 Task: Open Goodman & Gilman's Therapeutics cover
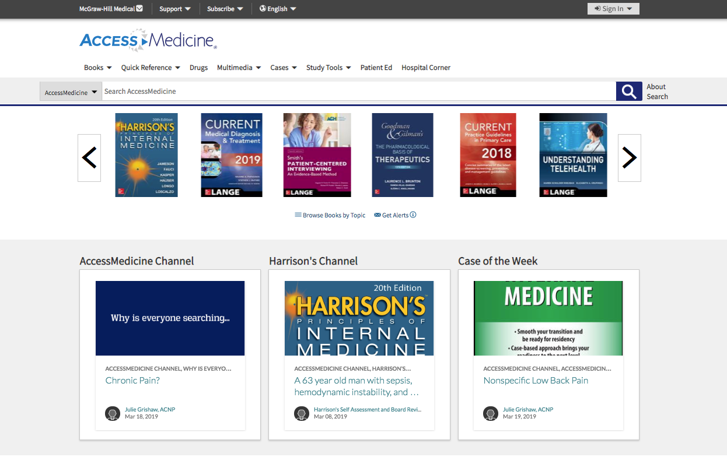[403, 155]
